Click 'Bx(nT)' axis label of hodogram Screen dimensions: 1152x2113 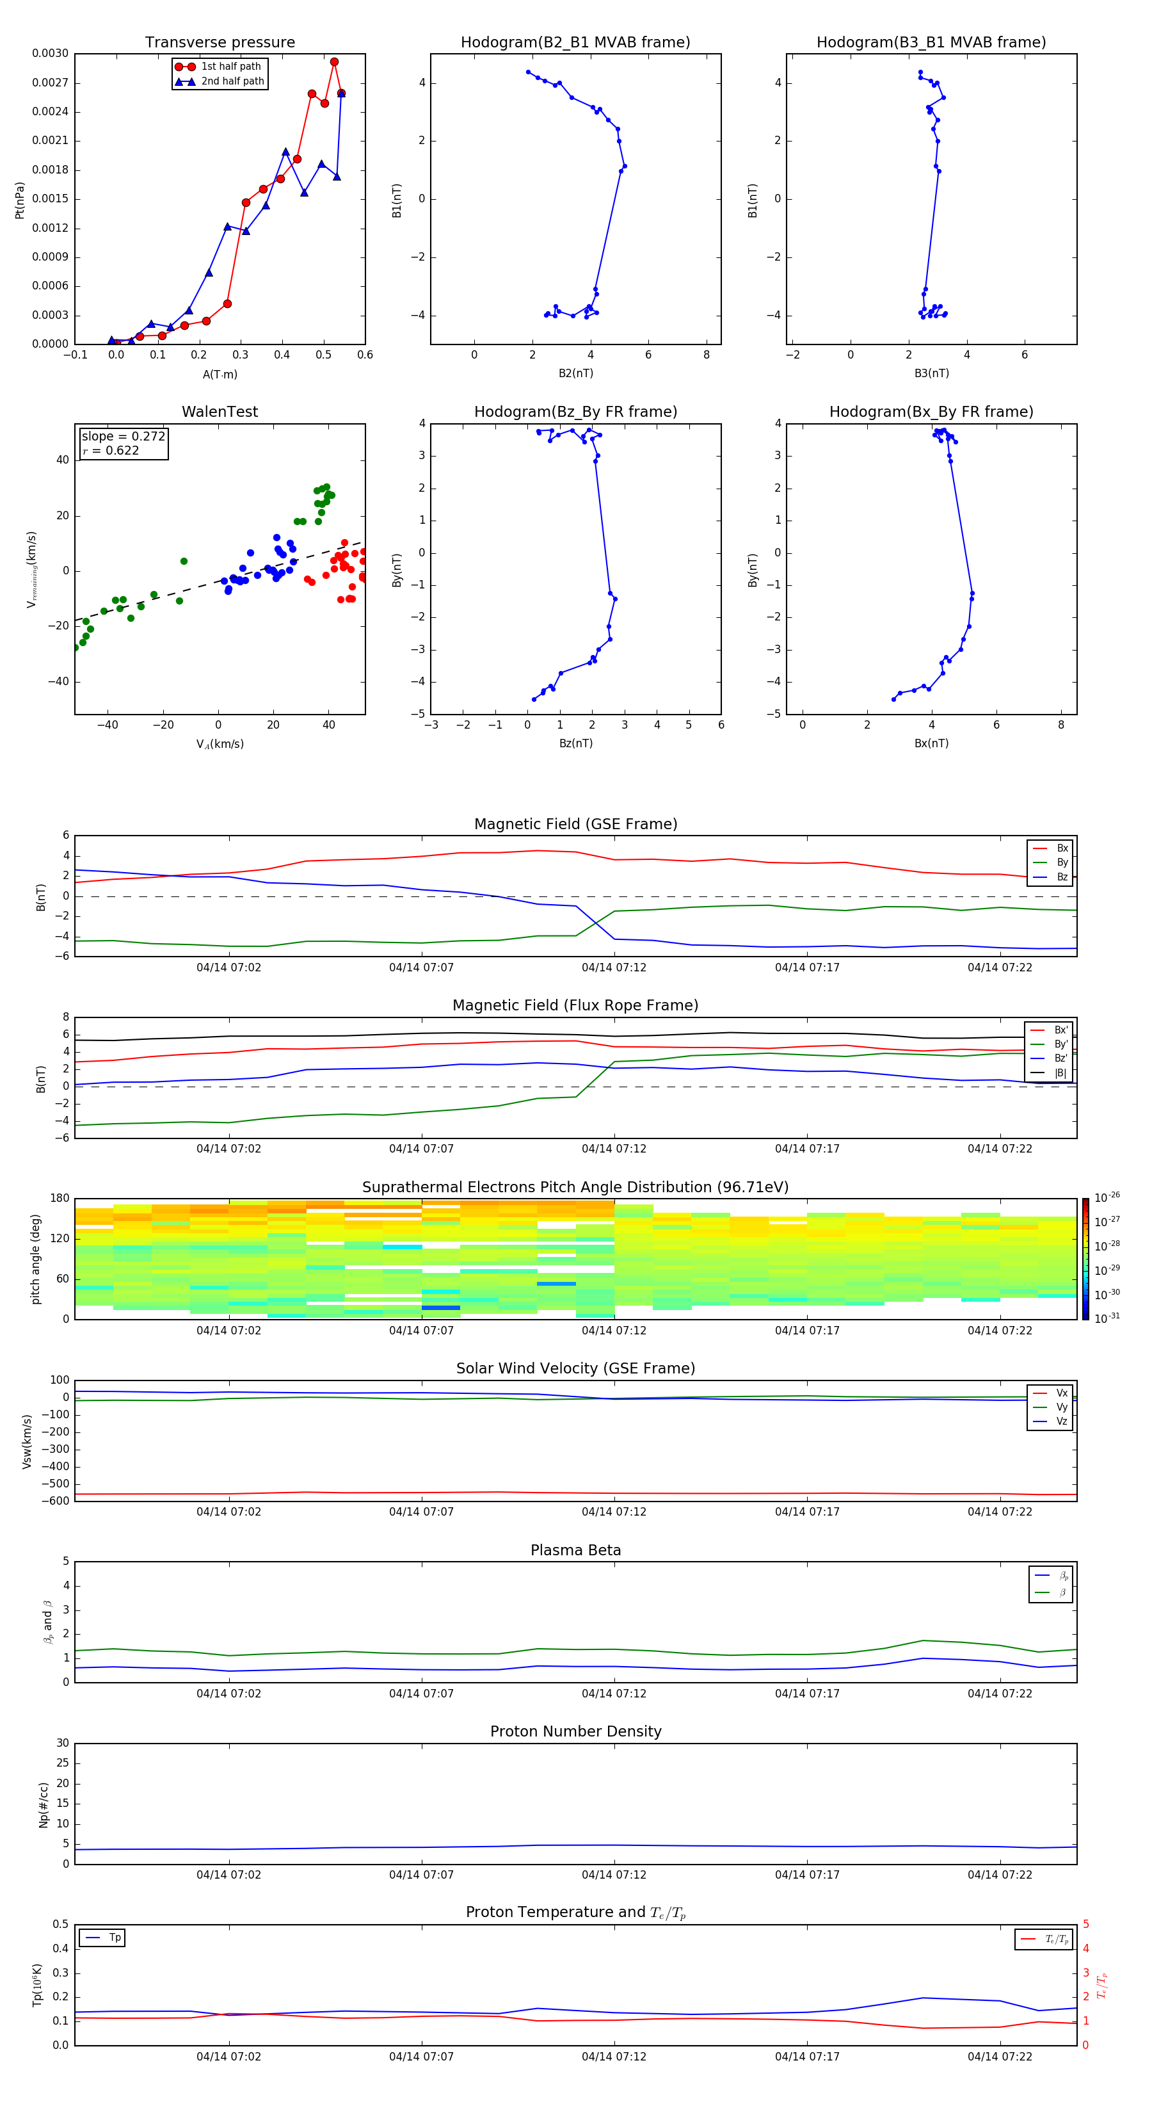coord(931,743)
